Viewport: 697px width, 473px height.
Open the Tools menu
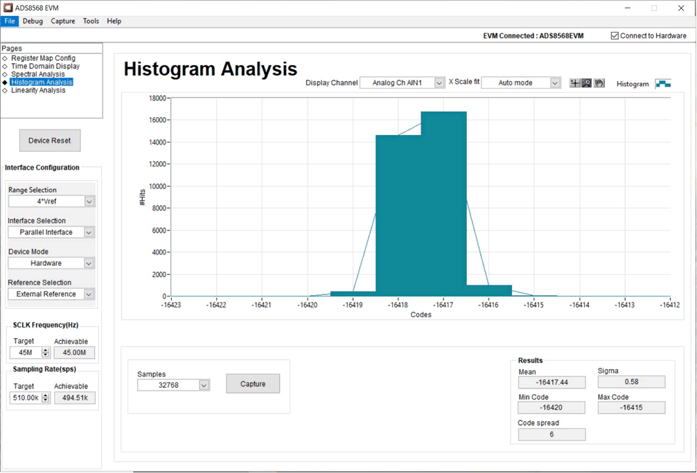[91, 21]
